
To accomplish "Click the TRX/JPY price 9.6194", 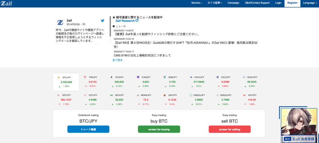I will click(x=93, y=82).
